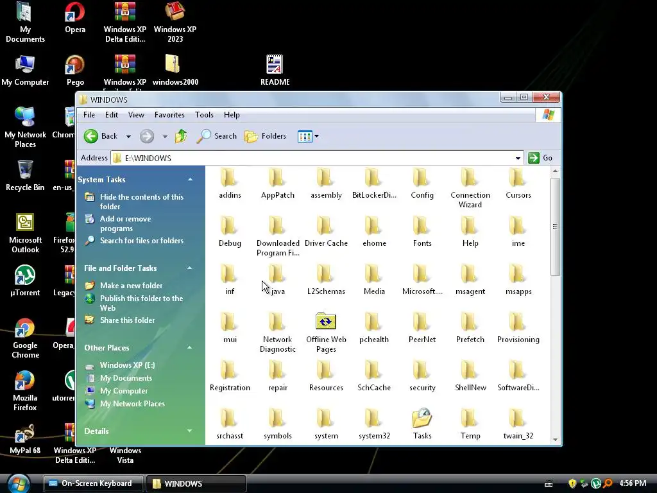Select the Recycle Bin desktop icon
The height and width of the screenshot is (493, 657).
25,176
